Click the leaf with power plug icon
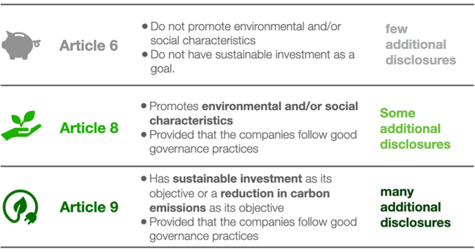 (21, 207)
